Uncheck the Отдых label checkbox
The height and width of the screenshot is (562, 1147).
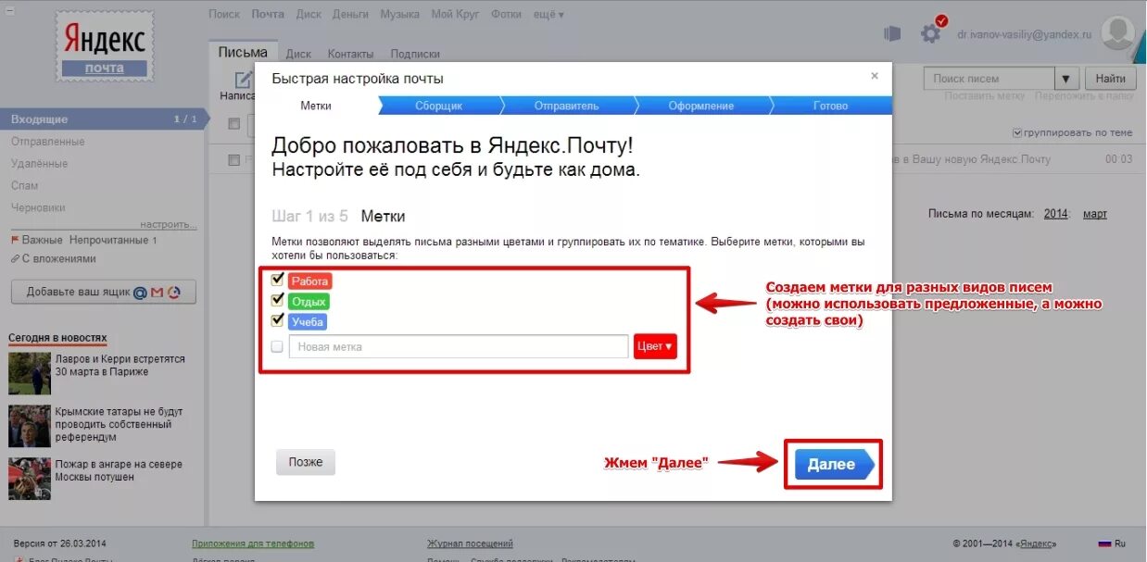click(x=277, y=300)
